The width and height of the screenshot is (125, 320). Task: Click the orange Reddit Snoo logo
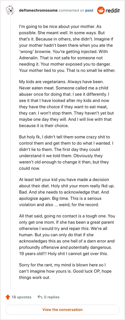[101, 10]
